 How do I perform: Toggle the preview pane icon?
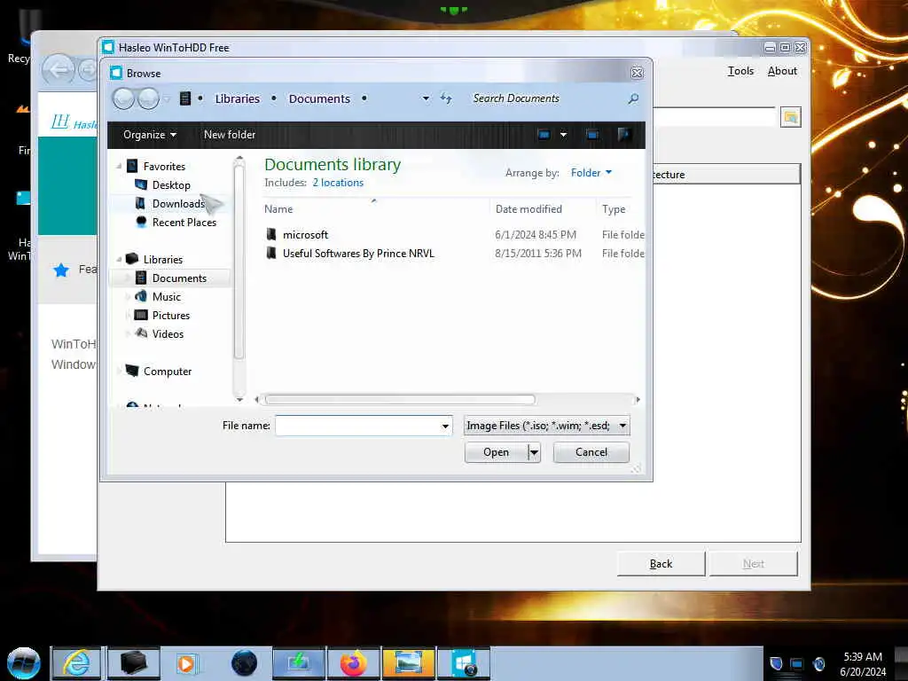pyautogui.click(x=592, y=135)
